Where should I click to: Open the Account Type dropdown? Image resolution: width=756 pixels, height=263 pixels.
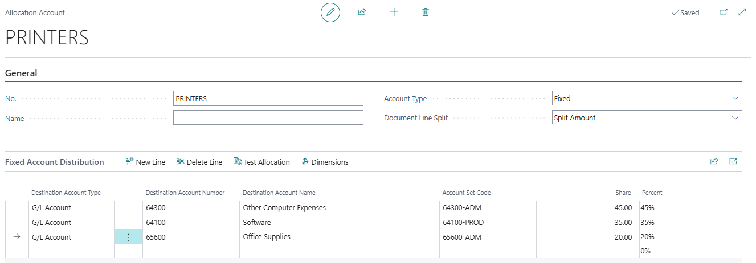click(x=647, y=98)
